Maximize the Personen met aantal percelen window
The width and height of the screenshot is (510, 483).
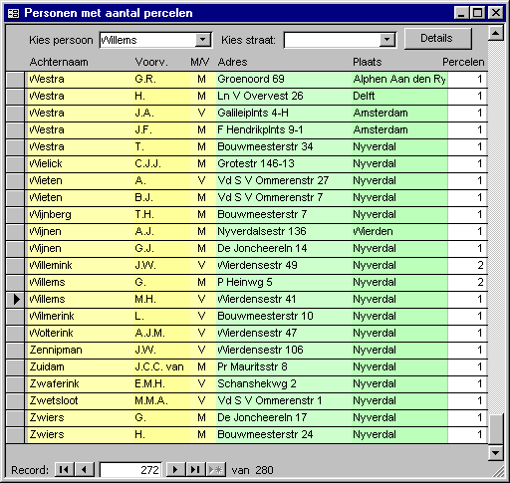point(478,13)
